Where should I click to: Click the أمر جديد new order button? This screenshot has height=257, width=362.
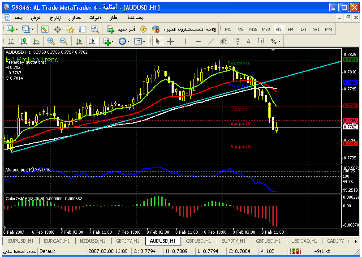click(x=119, y=29)
